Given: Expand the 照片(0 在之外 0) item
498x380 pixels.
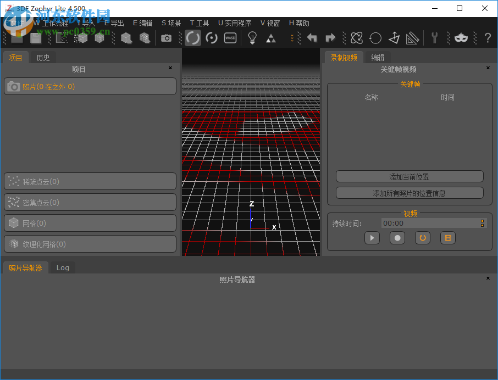Looking at the screenshot, I should 90,86.
